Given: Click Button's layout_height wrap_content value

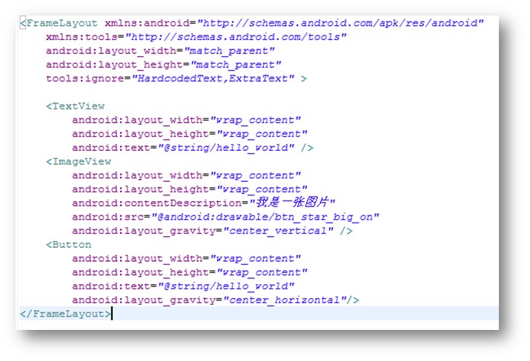Looking at the screenshot, I should pos(262,272).
